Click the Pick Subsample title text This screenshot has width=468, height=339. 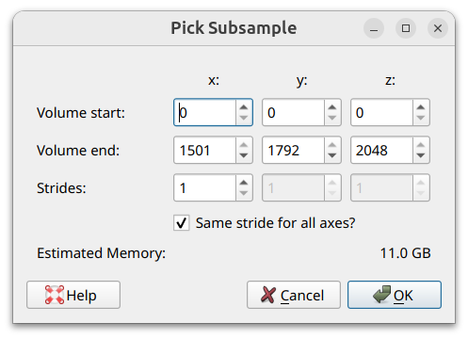coord(234,27)
